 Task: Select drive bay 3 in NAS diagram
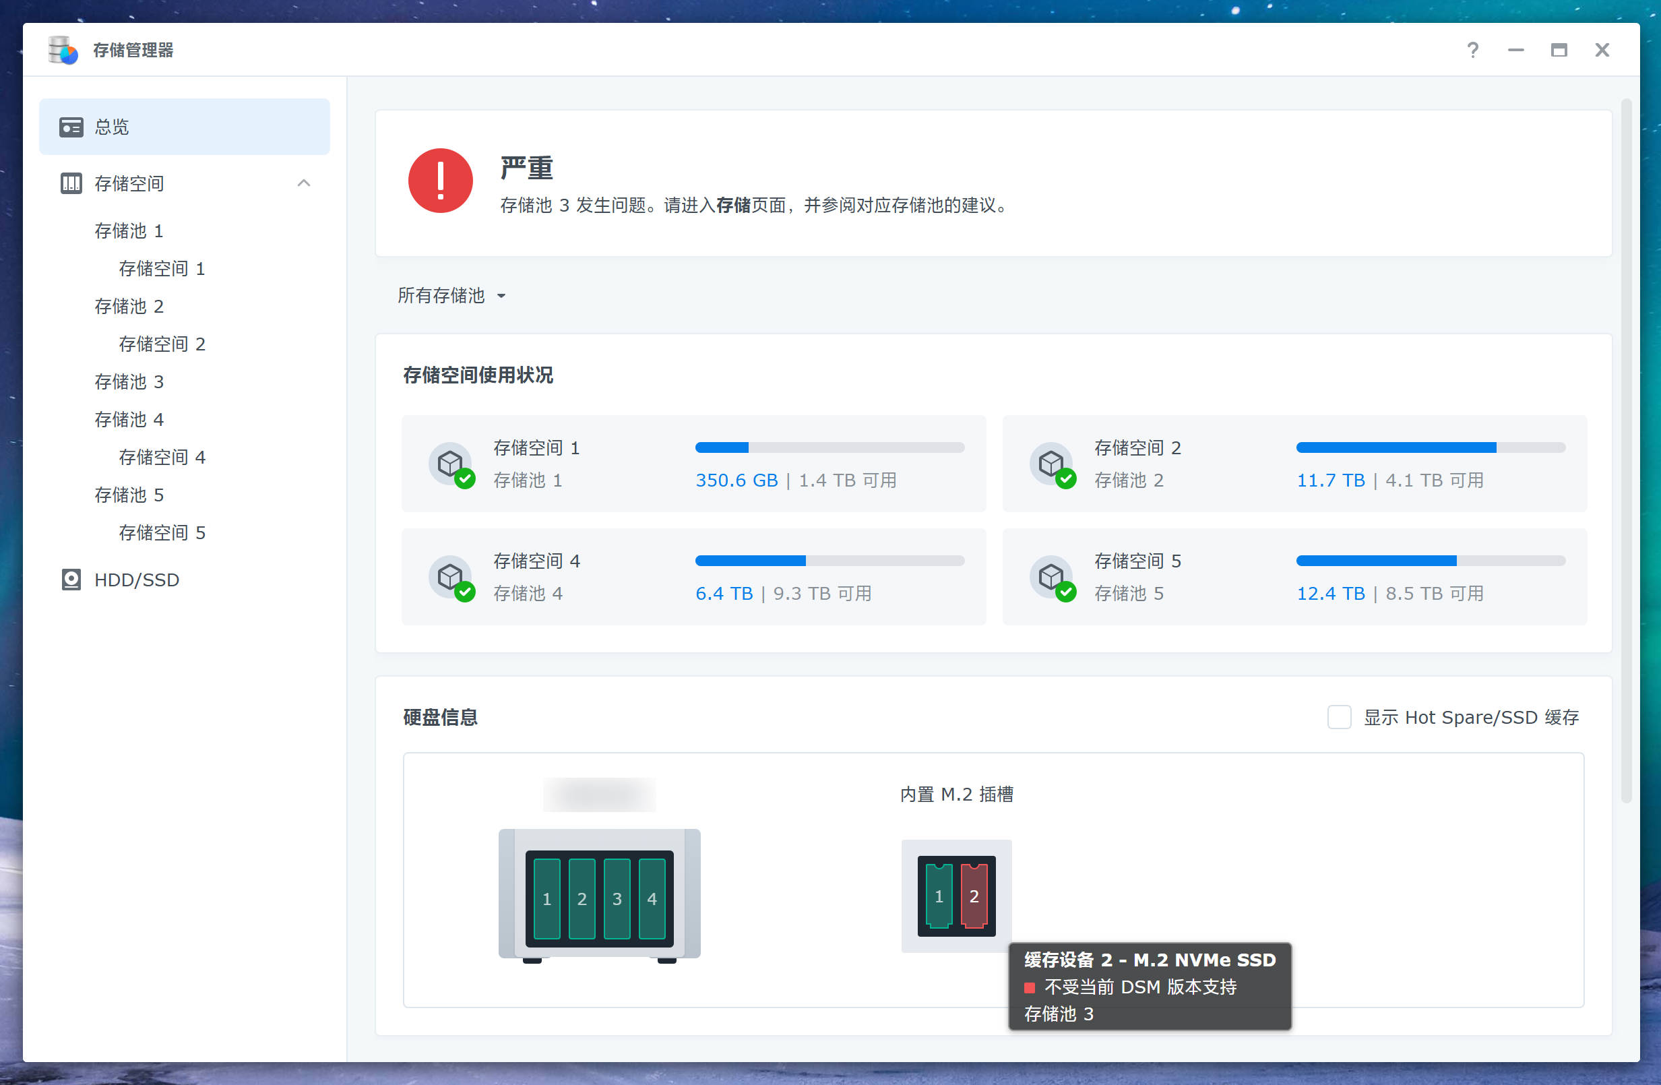[617, 898]
